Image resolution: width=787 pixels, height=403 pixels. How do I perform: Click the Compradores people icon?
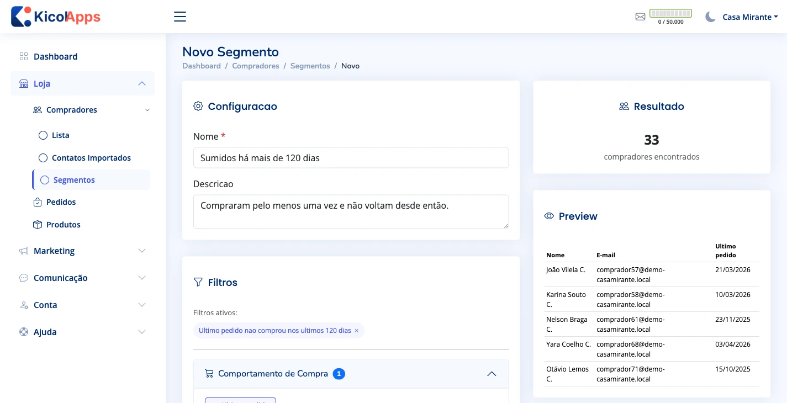(x=38, y=110)
